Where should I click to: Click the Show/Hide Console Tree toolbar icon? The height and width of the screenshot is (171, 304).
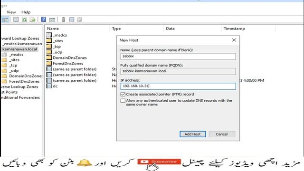(5, 19)
